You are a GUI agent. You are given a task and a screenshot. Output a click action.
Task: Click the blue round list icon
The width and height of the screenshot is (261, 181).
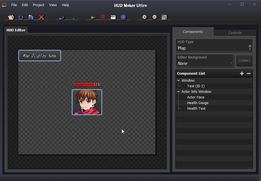(123, 17)
